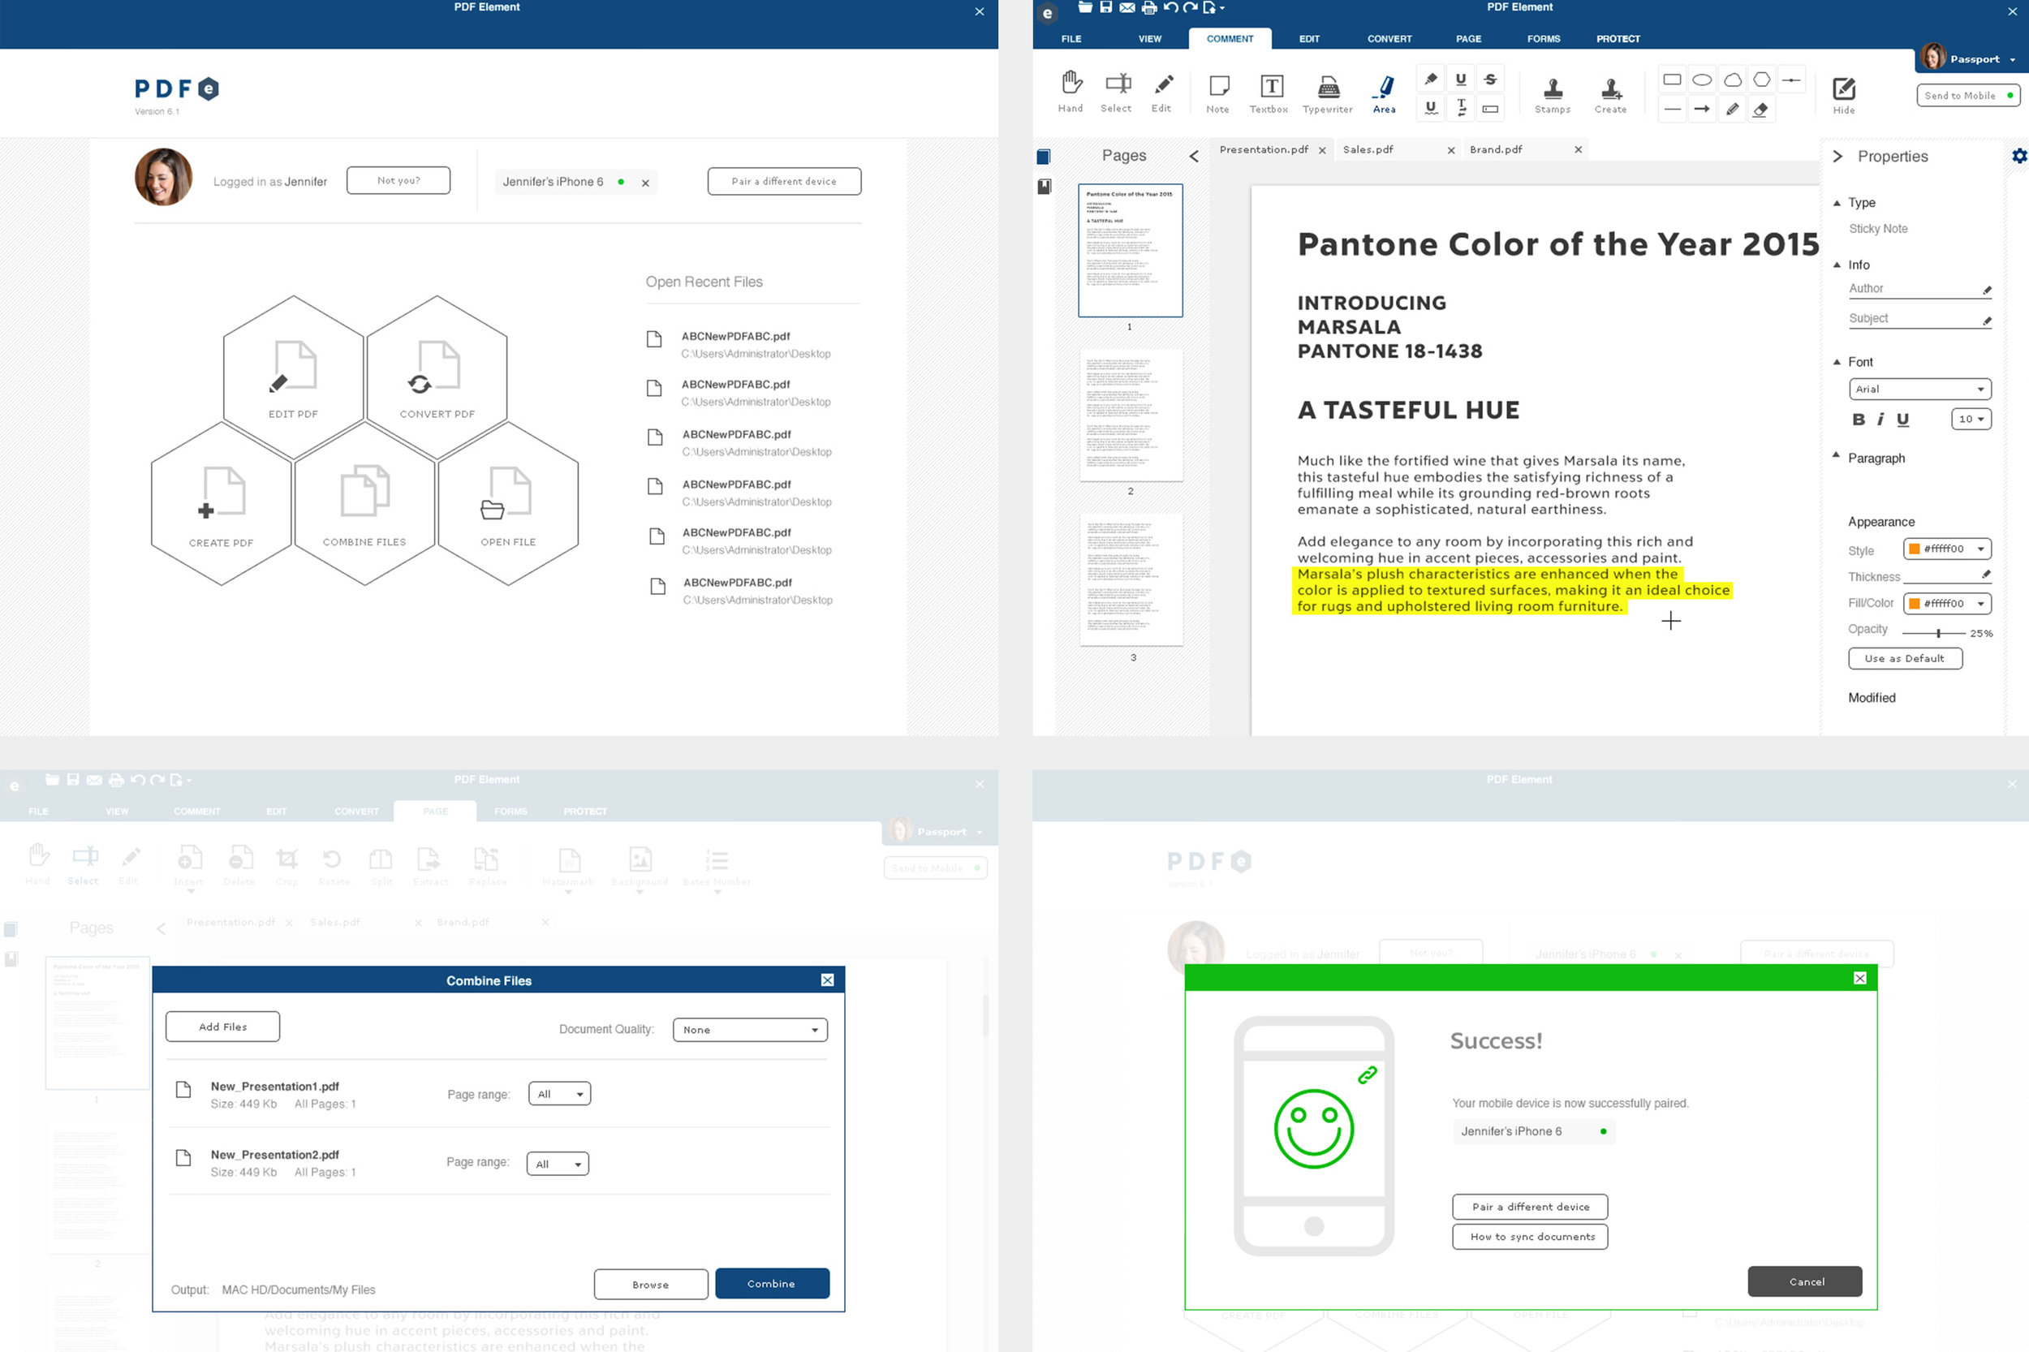
Task: Click the Combine Files hexagon tile
Action: [x=364, y=505]
